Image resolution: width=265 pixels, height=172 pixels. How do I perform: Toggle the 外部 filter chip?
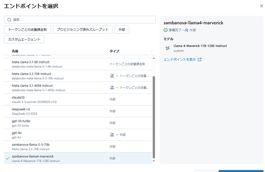click(122, 30)
